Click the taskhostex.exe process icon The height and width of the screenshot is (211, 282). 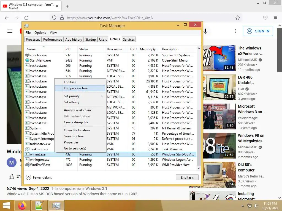click(x=27, y=144)
